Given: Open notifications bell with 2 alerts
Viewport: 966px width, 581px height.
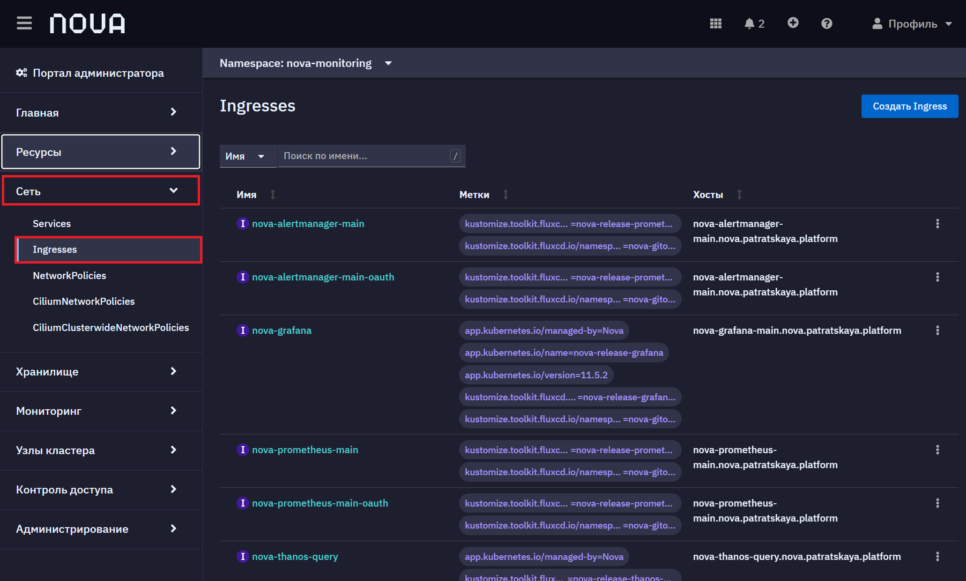Looking at the screenshot, I should [754, 23].
